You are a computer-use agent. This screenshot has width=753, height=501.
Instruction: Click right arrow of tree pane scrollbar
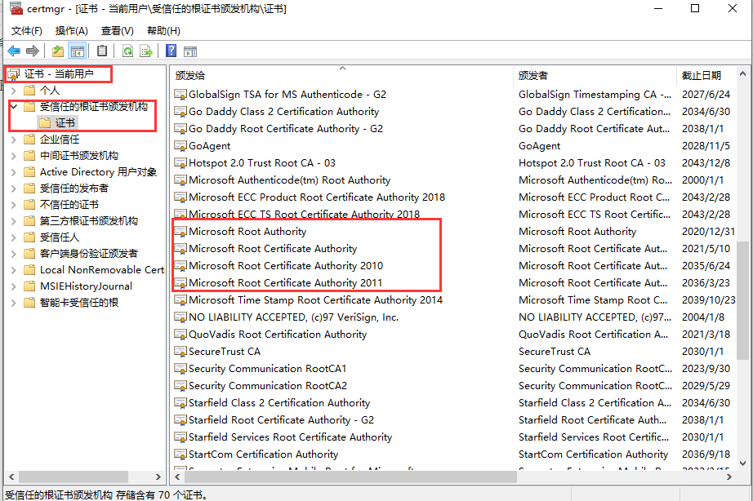coord(158,477)
